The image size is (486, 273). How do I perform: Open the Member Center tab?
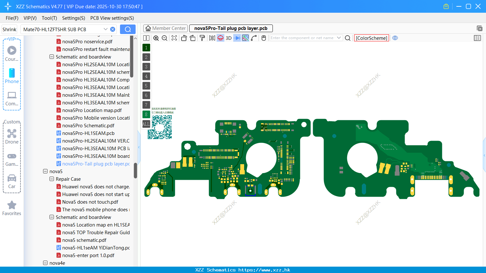click(x=165, y=28)
